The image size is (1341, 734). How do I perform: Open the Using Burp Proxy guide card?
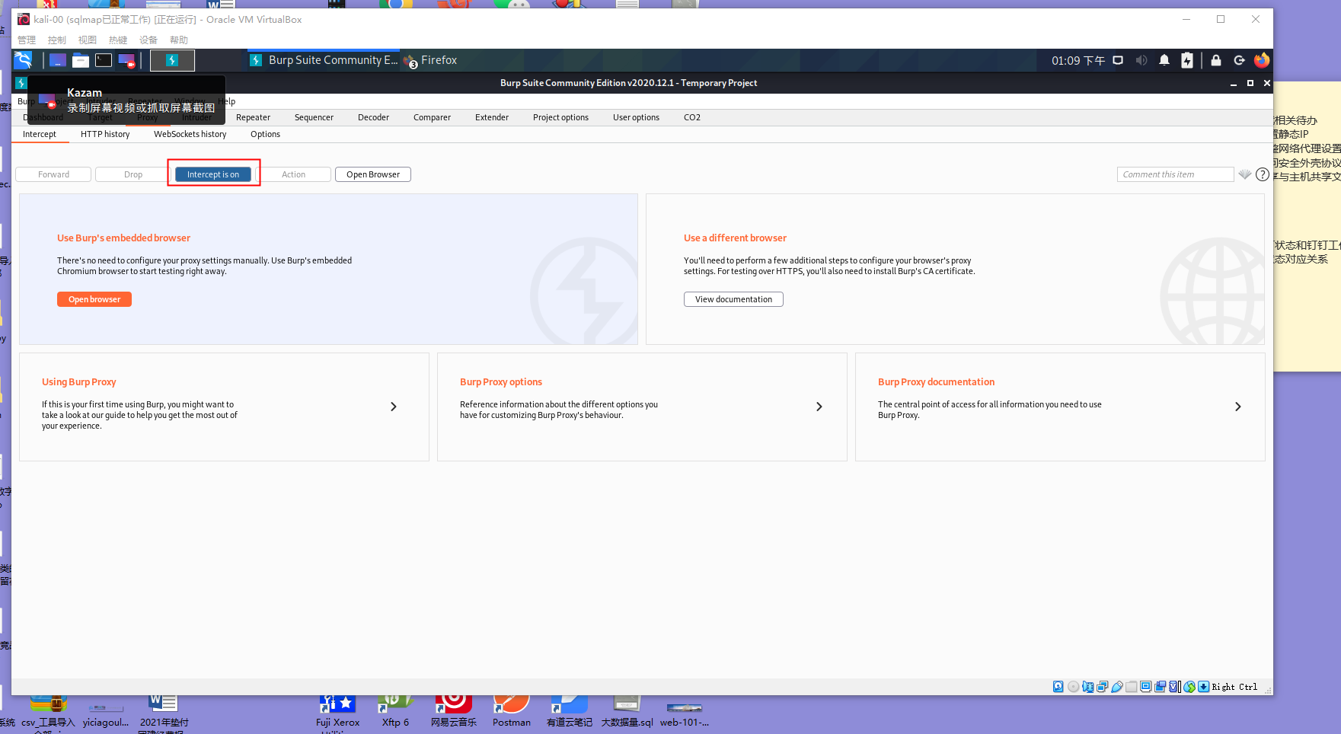click(224, 407)
